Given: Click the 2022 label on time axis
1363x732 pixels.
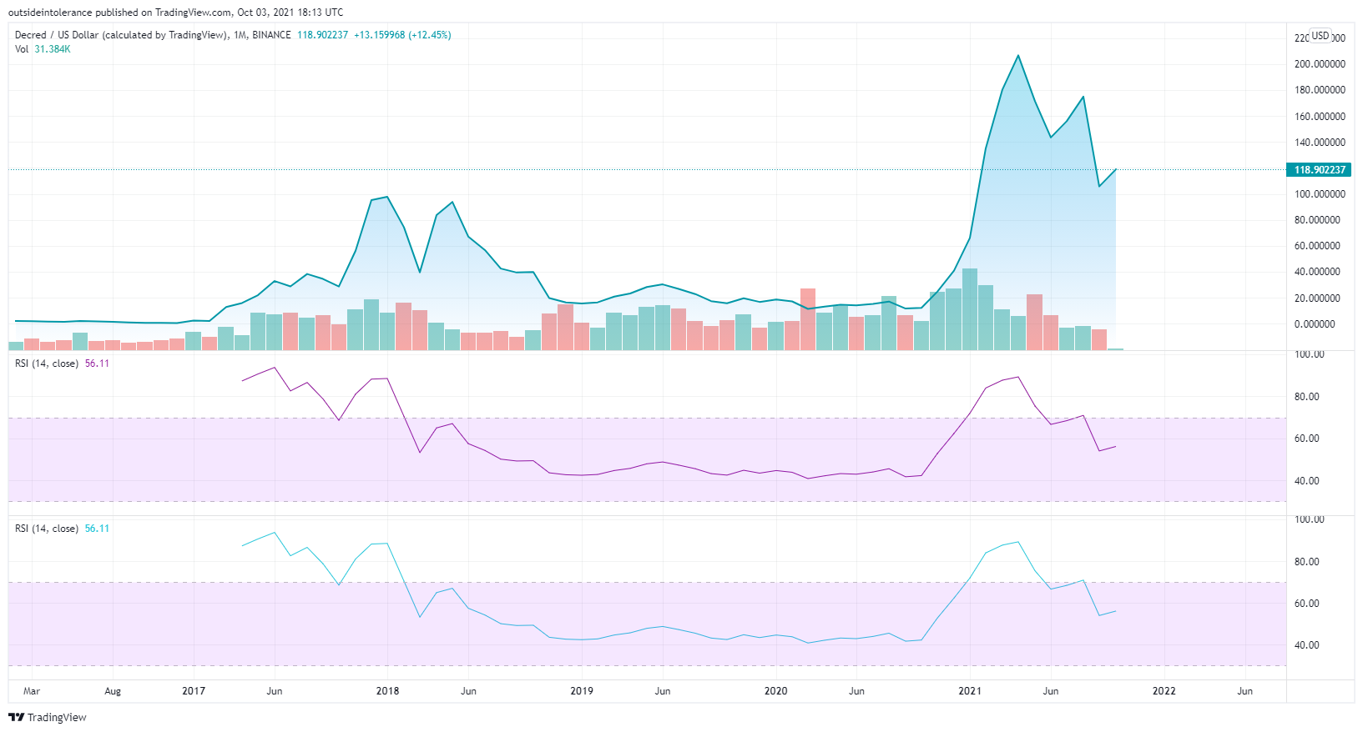Looking at the screenshot, I should coord(1164,691).
